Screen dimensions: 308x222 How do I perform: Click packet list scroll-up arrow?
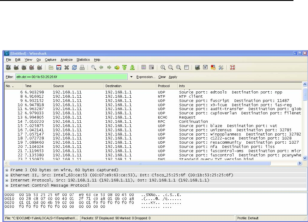[305, 84]
